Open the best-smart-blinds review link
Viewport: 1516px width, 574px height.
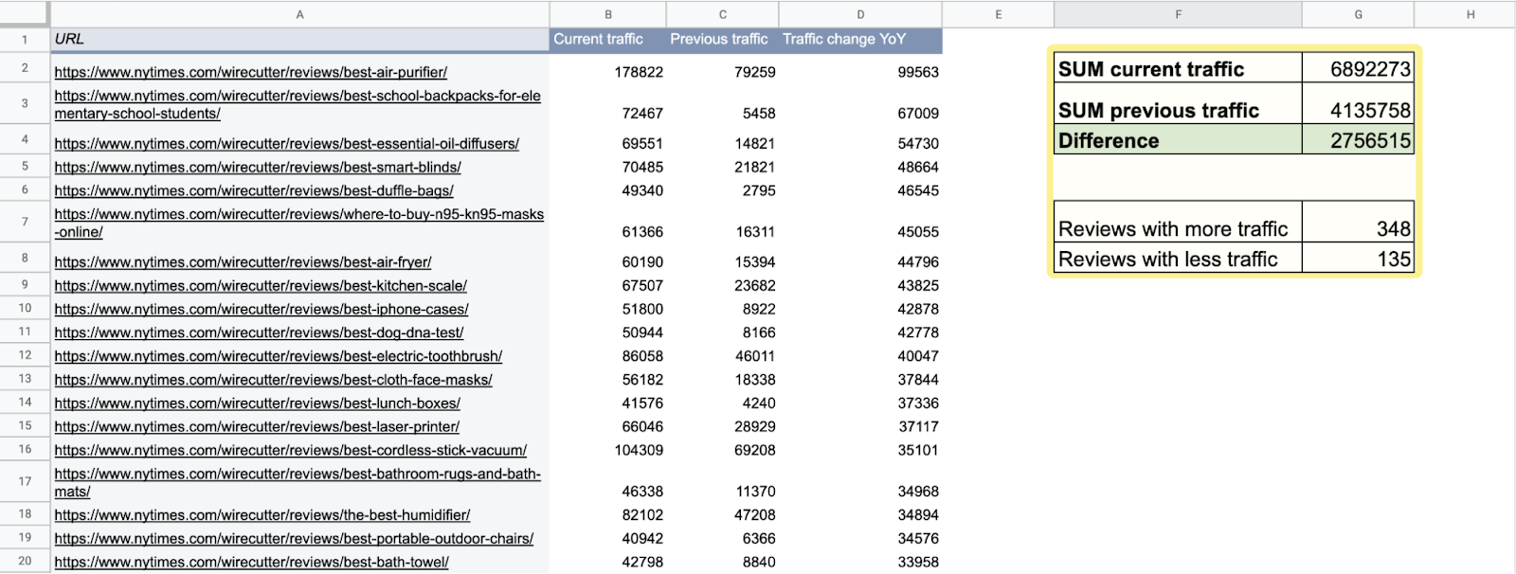(258, 168)
